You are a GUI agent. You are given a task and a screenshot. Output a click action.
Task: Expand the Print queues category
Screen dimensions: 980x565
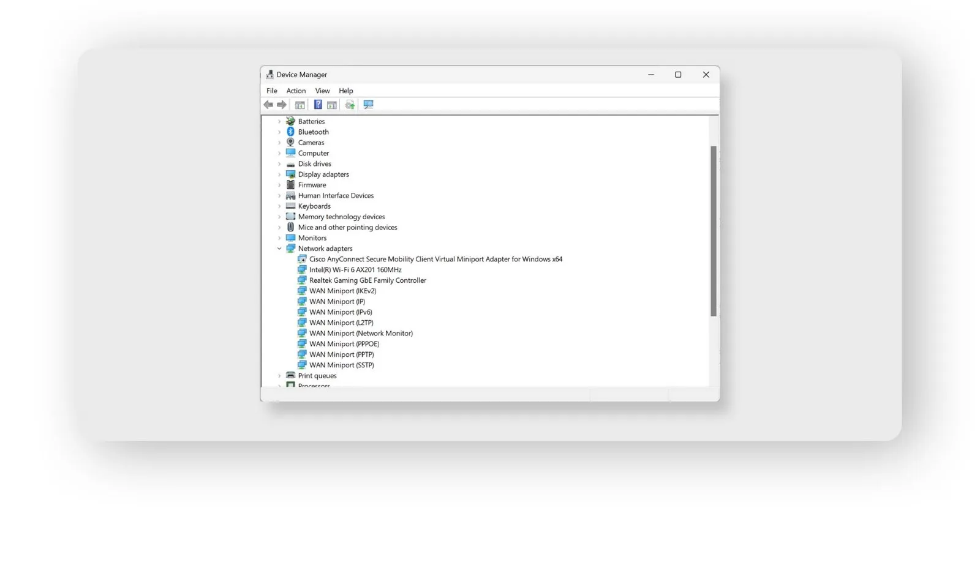[279, 376]
